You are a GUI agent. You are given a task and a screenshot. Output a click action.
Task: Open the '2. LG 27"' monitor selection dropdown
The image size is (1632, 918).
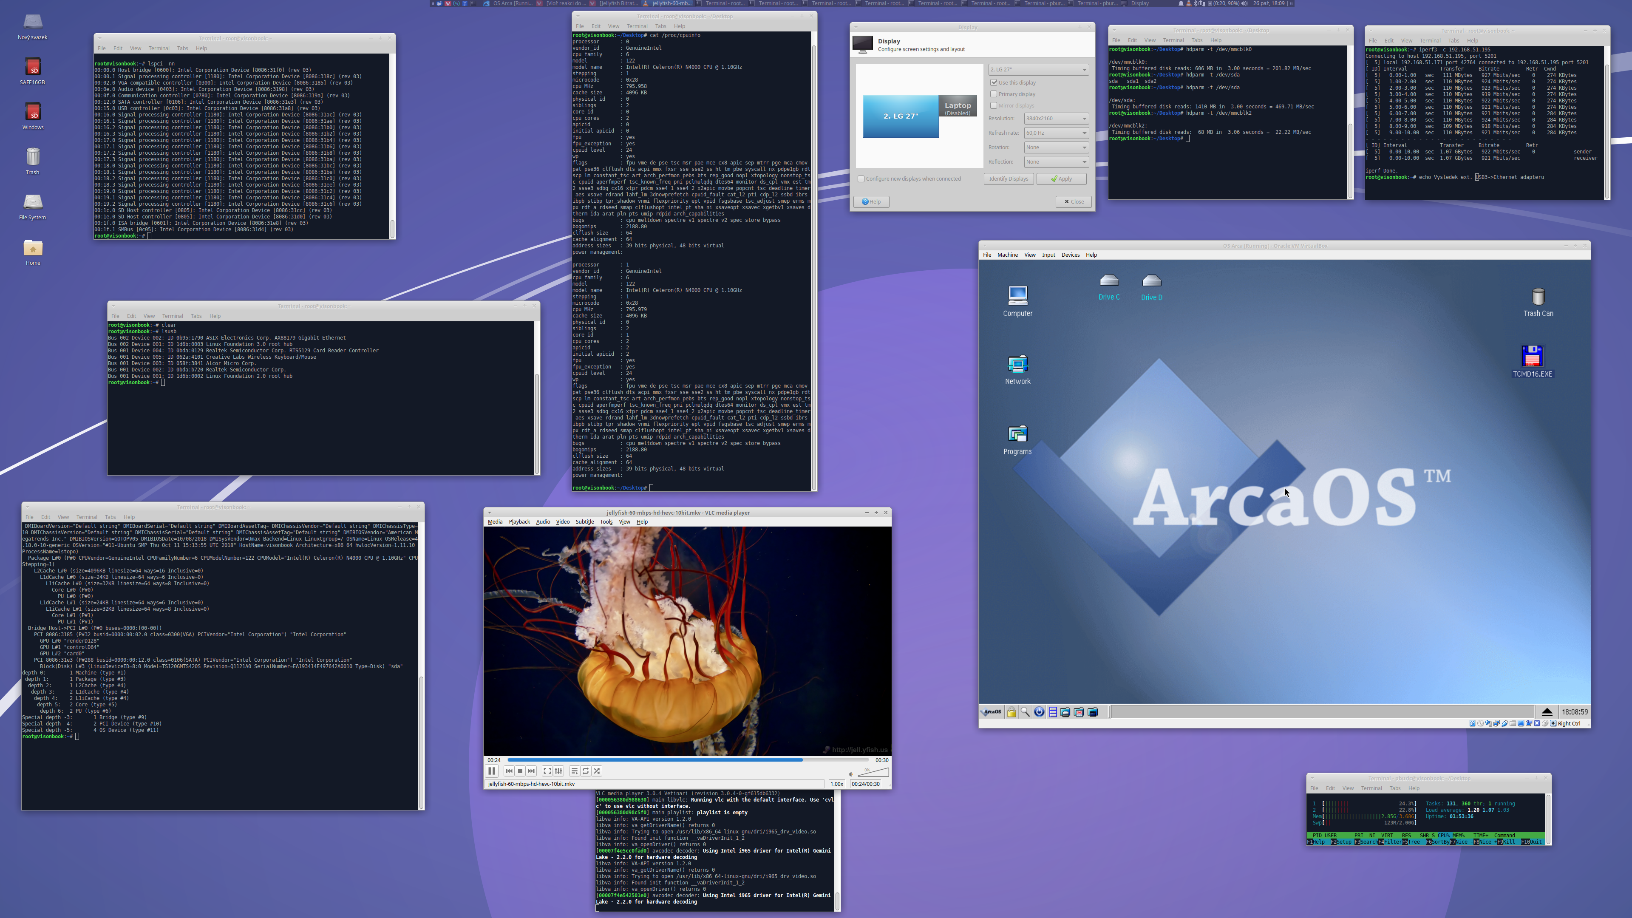[1038, 70]
